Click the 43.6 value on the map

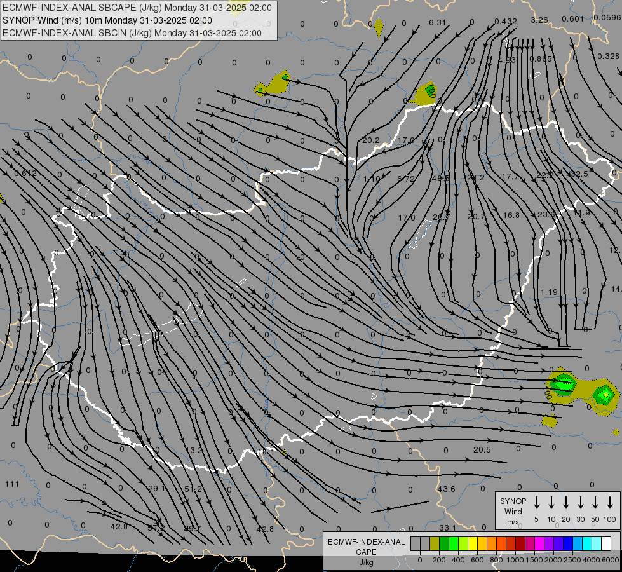[446, 489]
